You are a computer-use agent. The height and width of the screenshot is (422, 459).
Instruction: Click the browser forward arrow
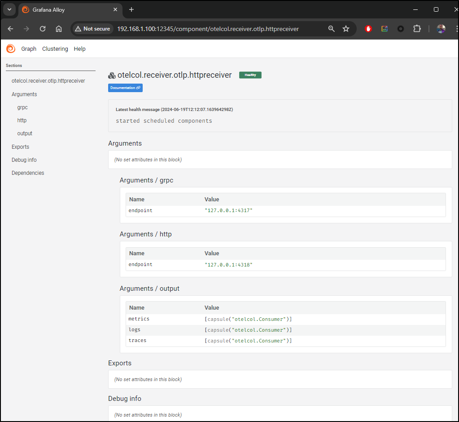tap(26, 29)
